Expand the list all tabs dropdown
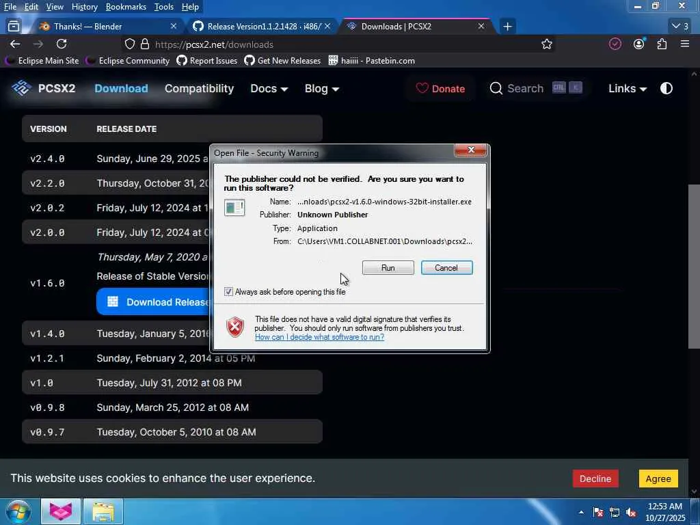Image resolution: width=700 pixels, height=525 pixels. coord(680,27)
